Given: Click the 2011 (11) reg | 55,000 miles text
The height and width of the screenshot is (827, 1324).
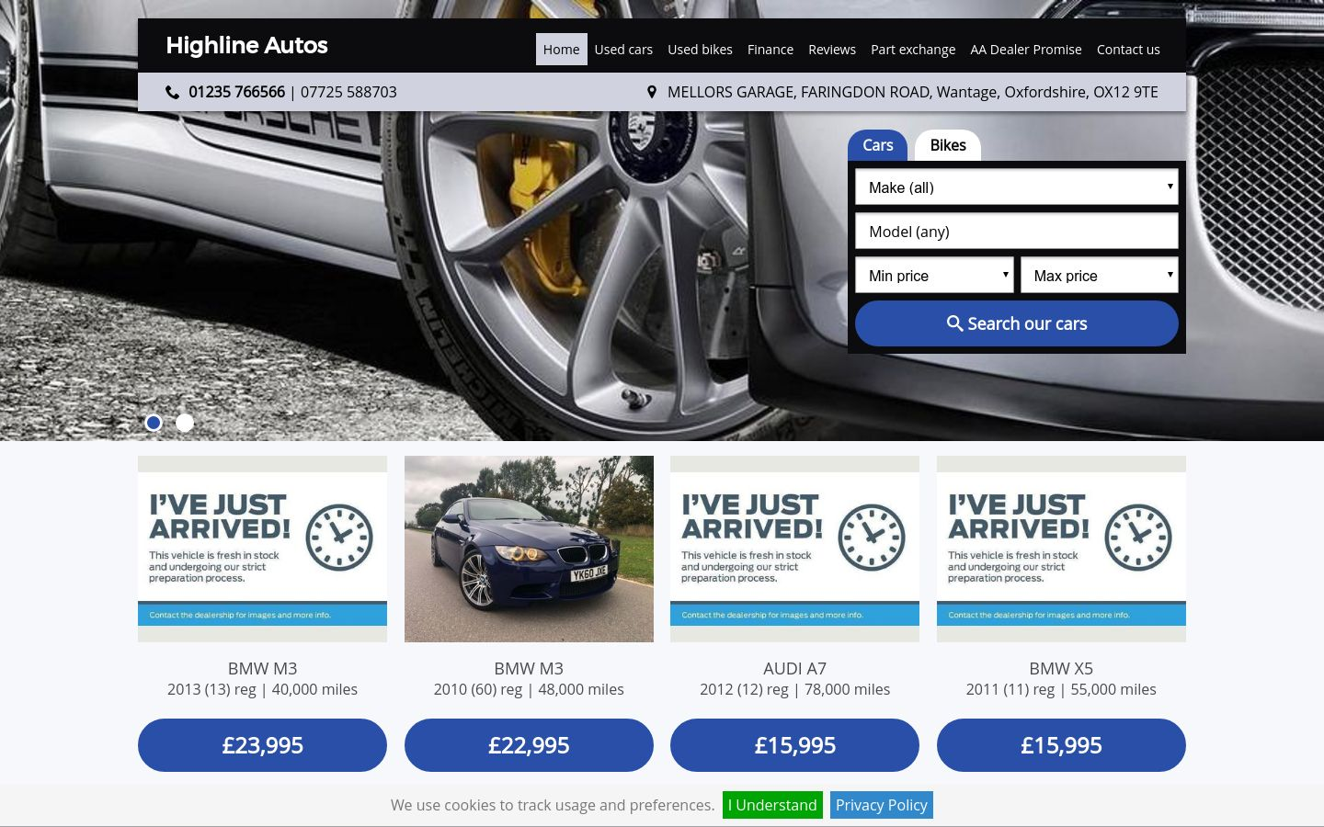Looking at the screenshot, I should [x=1061, y=689].
